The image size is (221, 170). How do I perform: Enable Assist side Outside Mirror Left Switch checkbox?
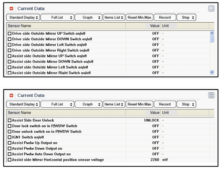(x=9, y=67)
